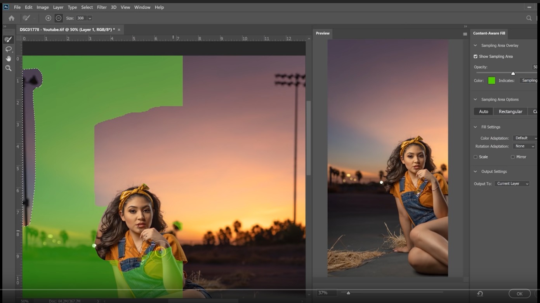The image size is (540, 303).
Task: Click the reset fill settings icon
Action: pyautogui.click(x=480, y=294)
